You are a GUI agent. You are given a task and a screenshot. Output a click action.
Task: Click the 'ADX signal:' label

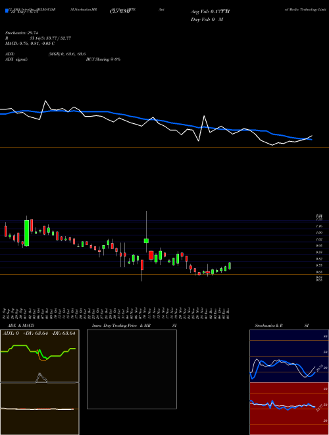tap(16, 59)
